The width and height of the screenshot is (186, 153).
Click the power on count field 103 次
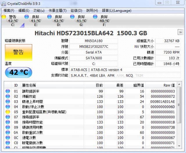[168, 58]
